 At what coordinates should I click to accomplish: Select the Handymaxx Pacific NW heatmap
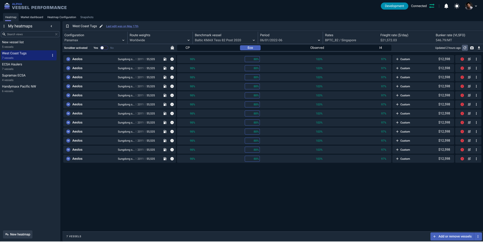(29, 89)
